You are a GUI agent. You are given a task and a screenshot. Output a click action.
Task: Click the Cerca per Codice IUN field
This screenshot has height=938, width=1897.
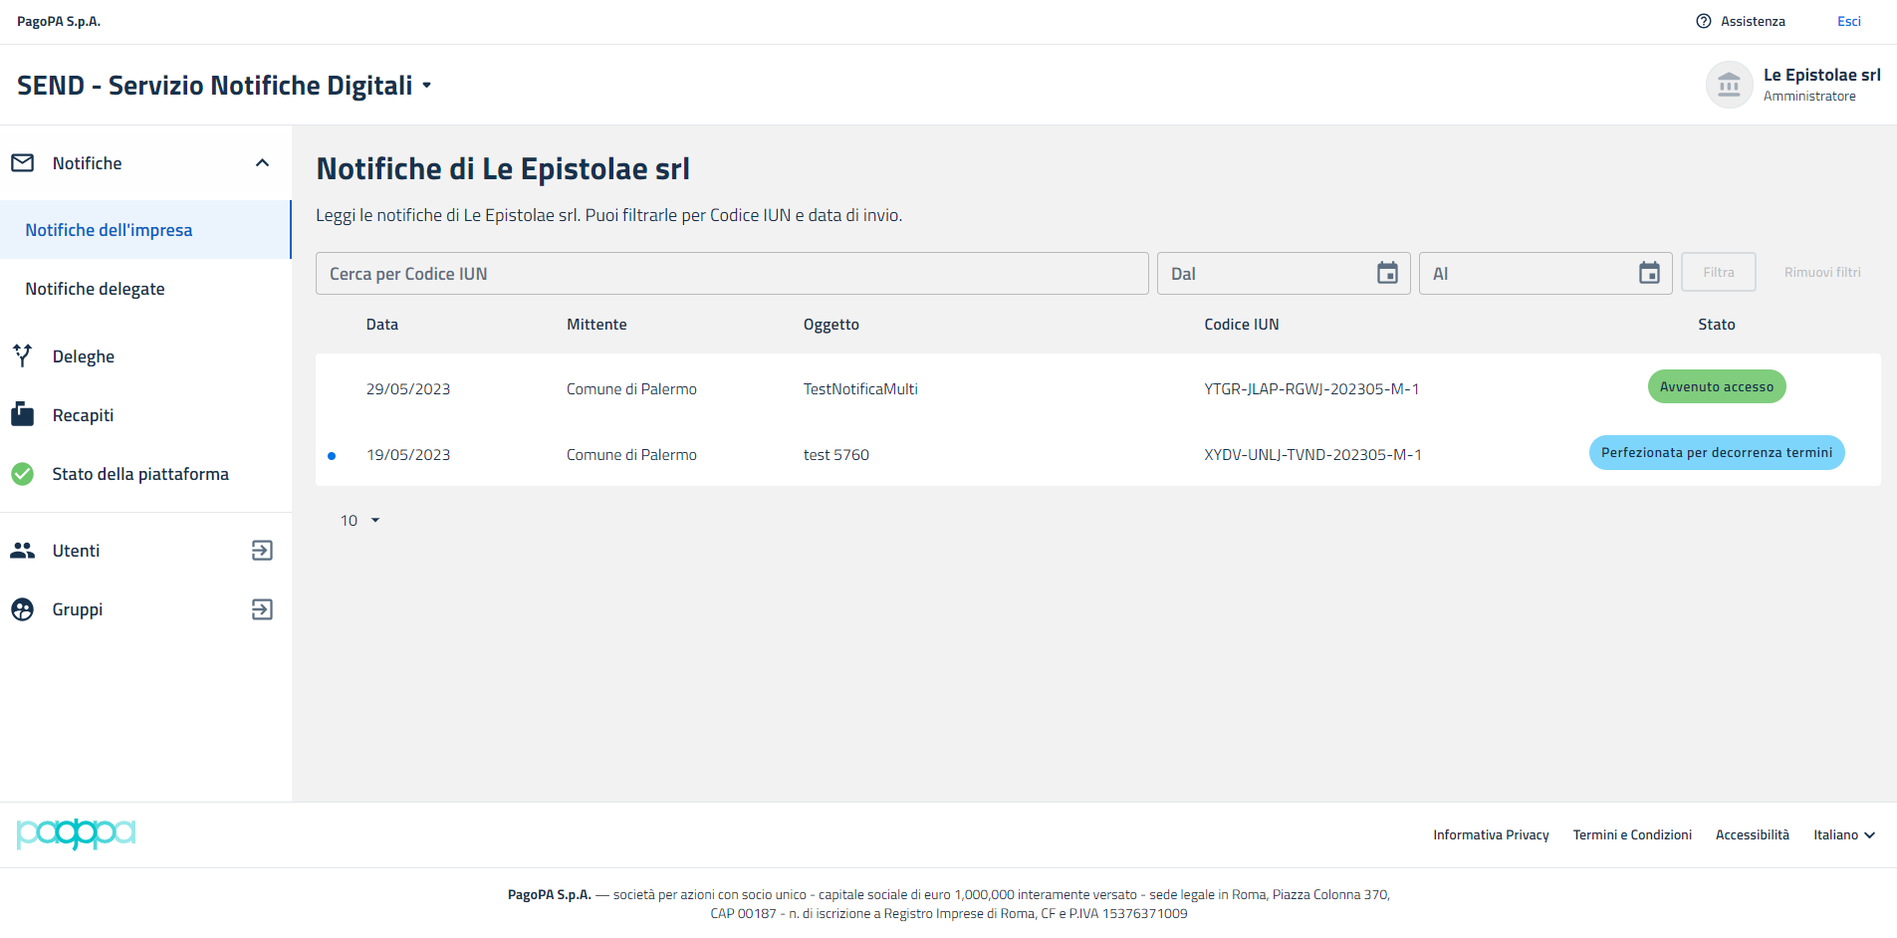(x=732, y=274)
